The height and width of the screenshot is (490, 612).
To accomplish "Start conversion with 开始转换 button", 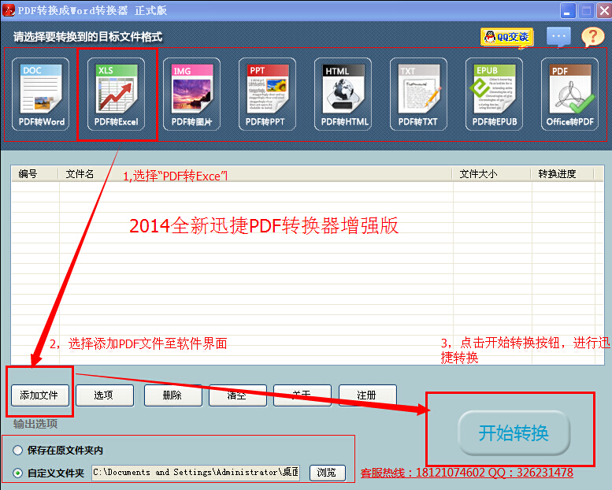I will tap(514, 432).
